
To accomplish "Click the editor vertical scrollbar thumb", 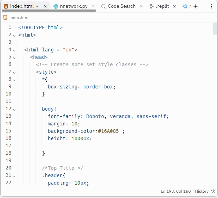I will 215,29.
